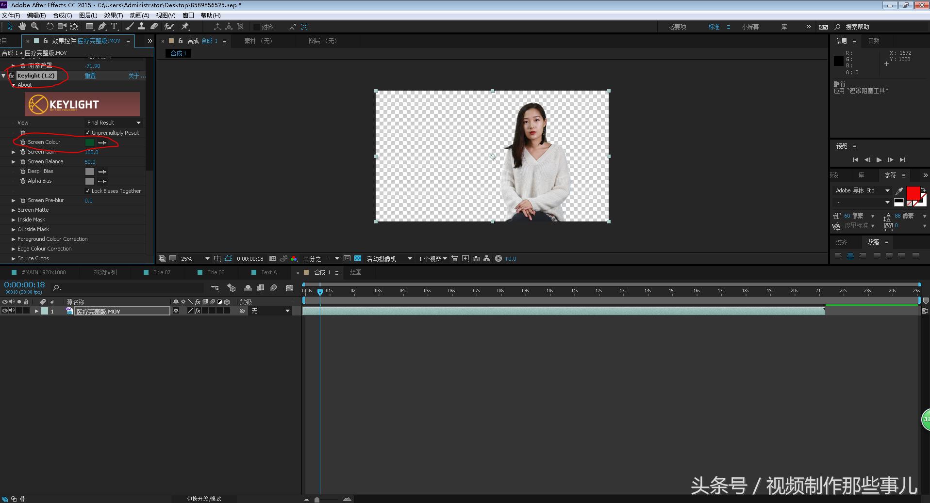930x503 pixels.
Task: Click 重置 to reset Keylight
Action: click(x=90, y=76)
